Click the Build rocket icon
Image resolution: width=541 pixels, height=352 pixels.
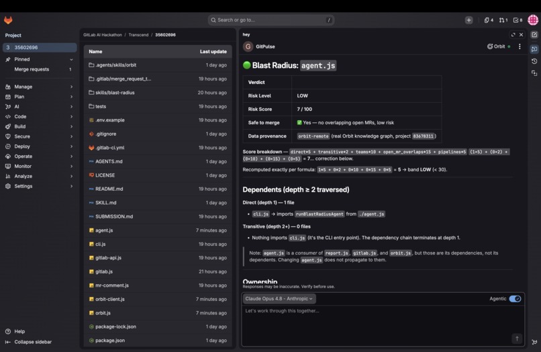8,126
